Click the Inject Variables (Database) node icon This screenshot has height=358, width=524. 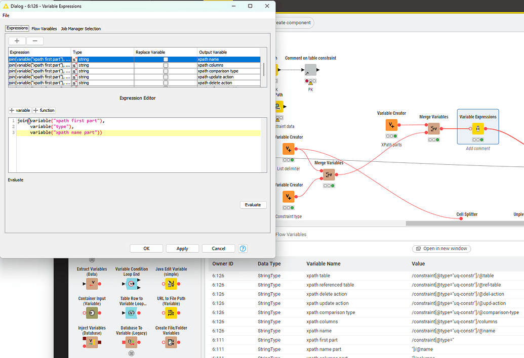92,342
